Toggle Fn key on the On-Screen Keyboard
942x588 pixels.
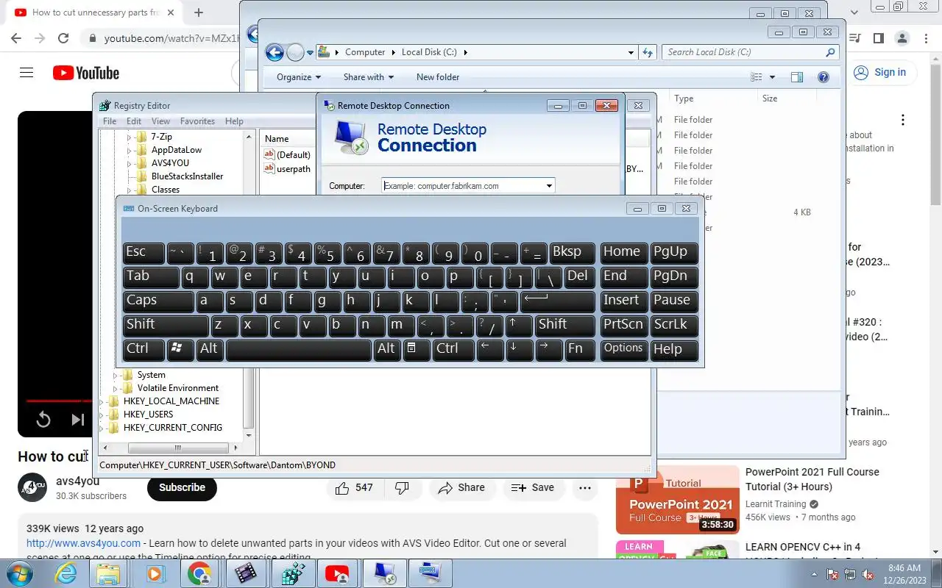[x=580, y=348]
